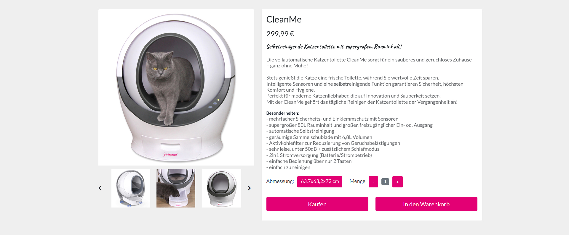The height and width of the screenshot is (235, 569).
Task: Click the Besonderheiten heading
Action: 283,113
